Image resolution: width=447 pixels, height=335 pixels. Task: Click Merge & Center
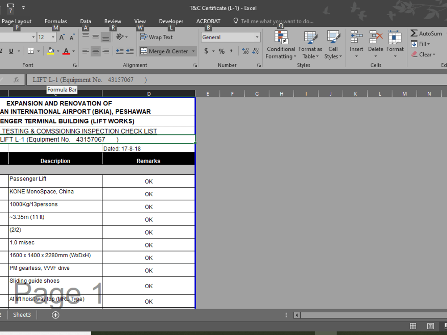[x=164, y=51]
